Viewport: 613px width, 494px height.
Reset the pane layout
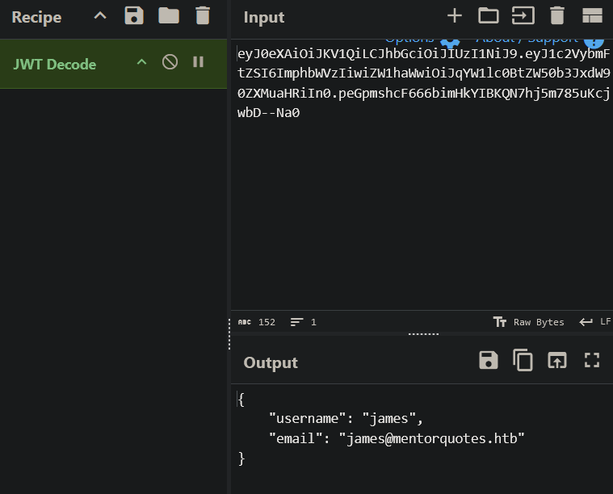[592, 16]
